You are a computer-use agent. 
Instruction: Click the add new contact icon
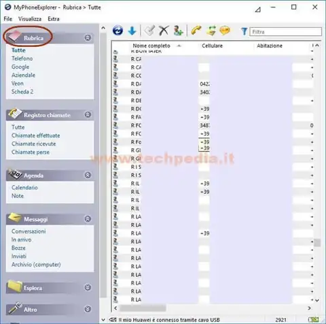click(178, 31)
